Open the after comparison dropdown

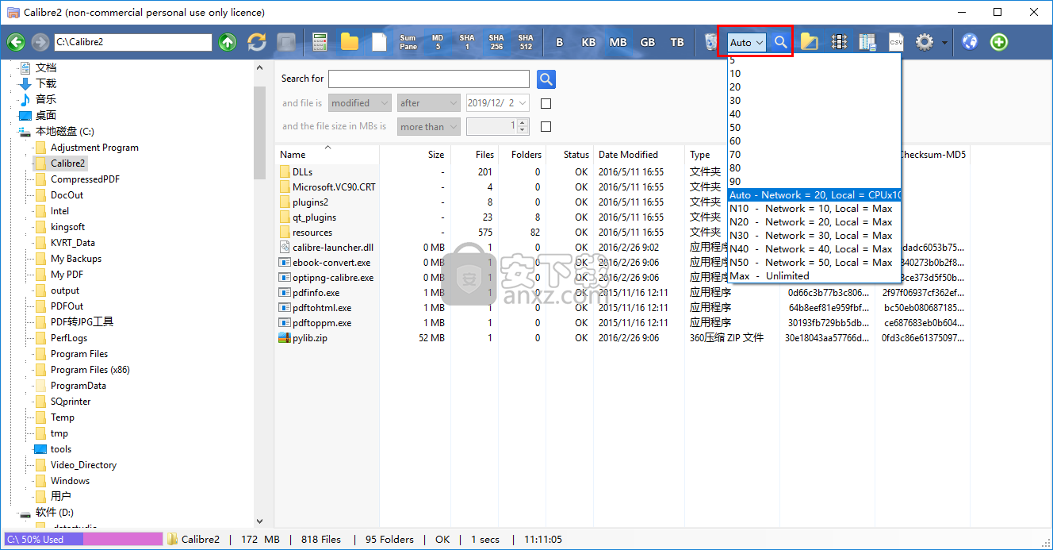(429, 103)
